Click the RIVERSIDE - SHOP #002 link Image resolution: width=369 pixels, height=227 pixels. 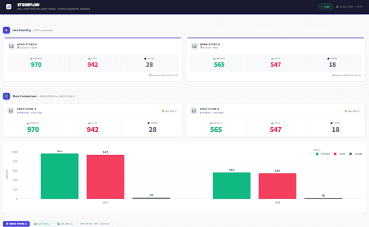coord(212,113)
